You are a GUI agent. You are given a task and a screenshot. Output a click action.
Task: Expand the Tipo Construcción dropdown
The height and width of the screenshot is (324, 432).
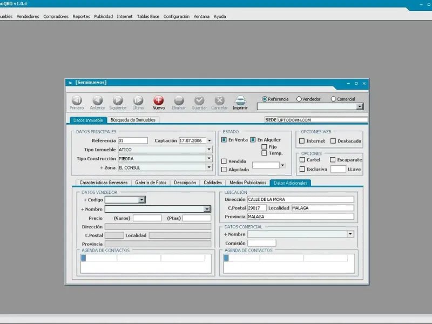209,159
